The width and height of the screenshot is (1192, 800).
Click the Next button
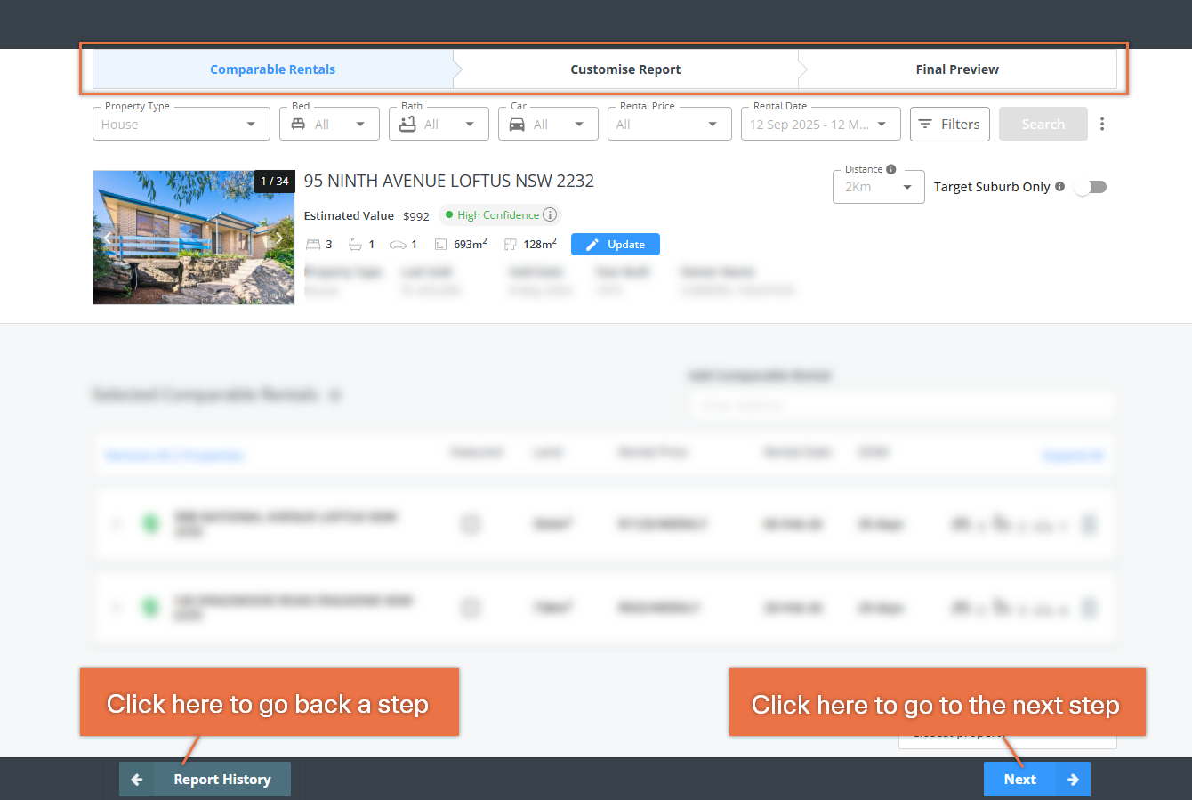click(1037, 780)
